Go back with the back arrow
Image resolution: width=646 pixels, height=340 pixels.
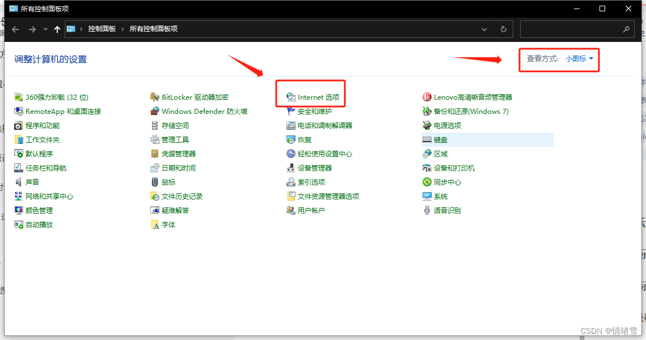(x=16, y=29)
